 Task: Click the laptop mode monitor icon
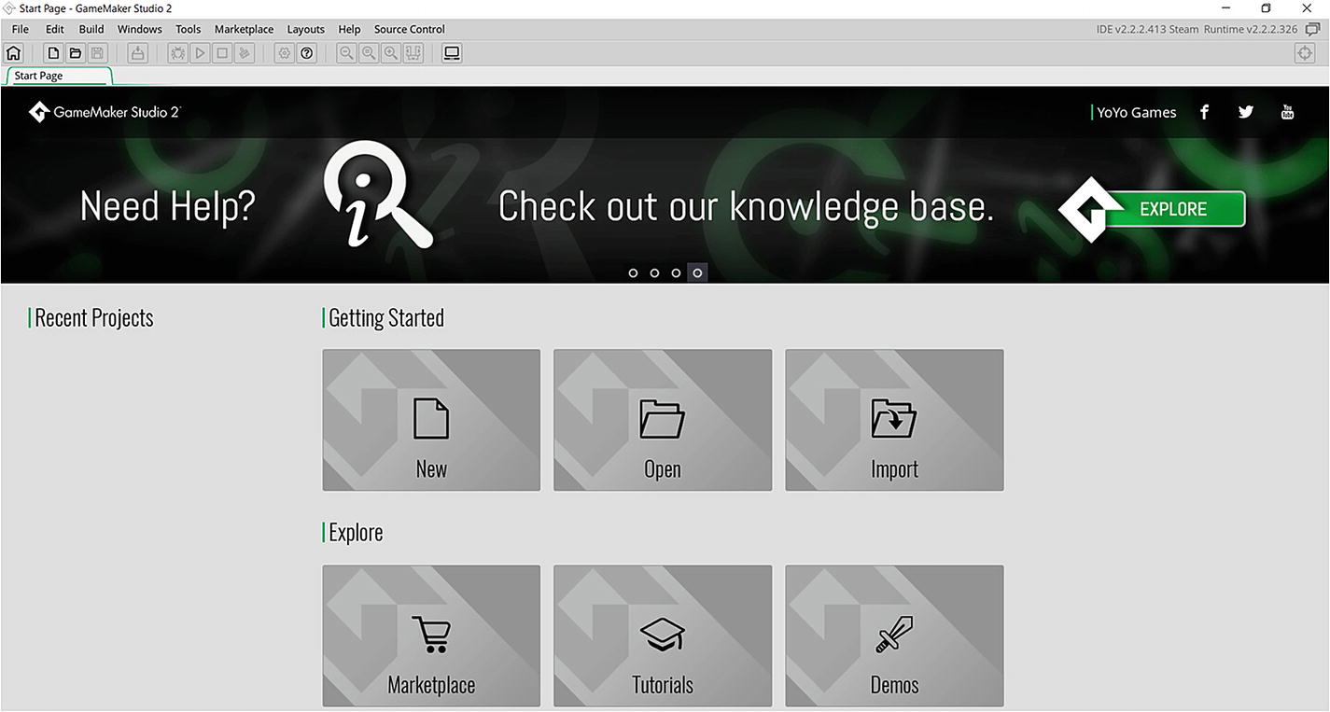point(452,53)
